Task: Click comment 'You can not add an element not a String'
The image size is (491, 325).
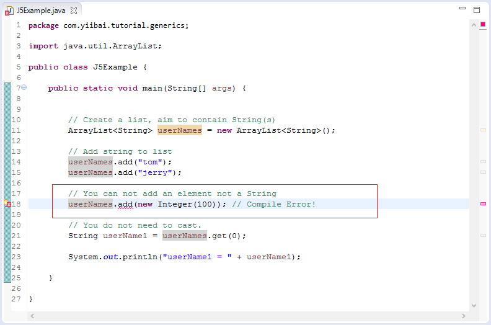Action: pos(172,194)
